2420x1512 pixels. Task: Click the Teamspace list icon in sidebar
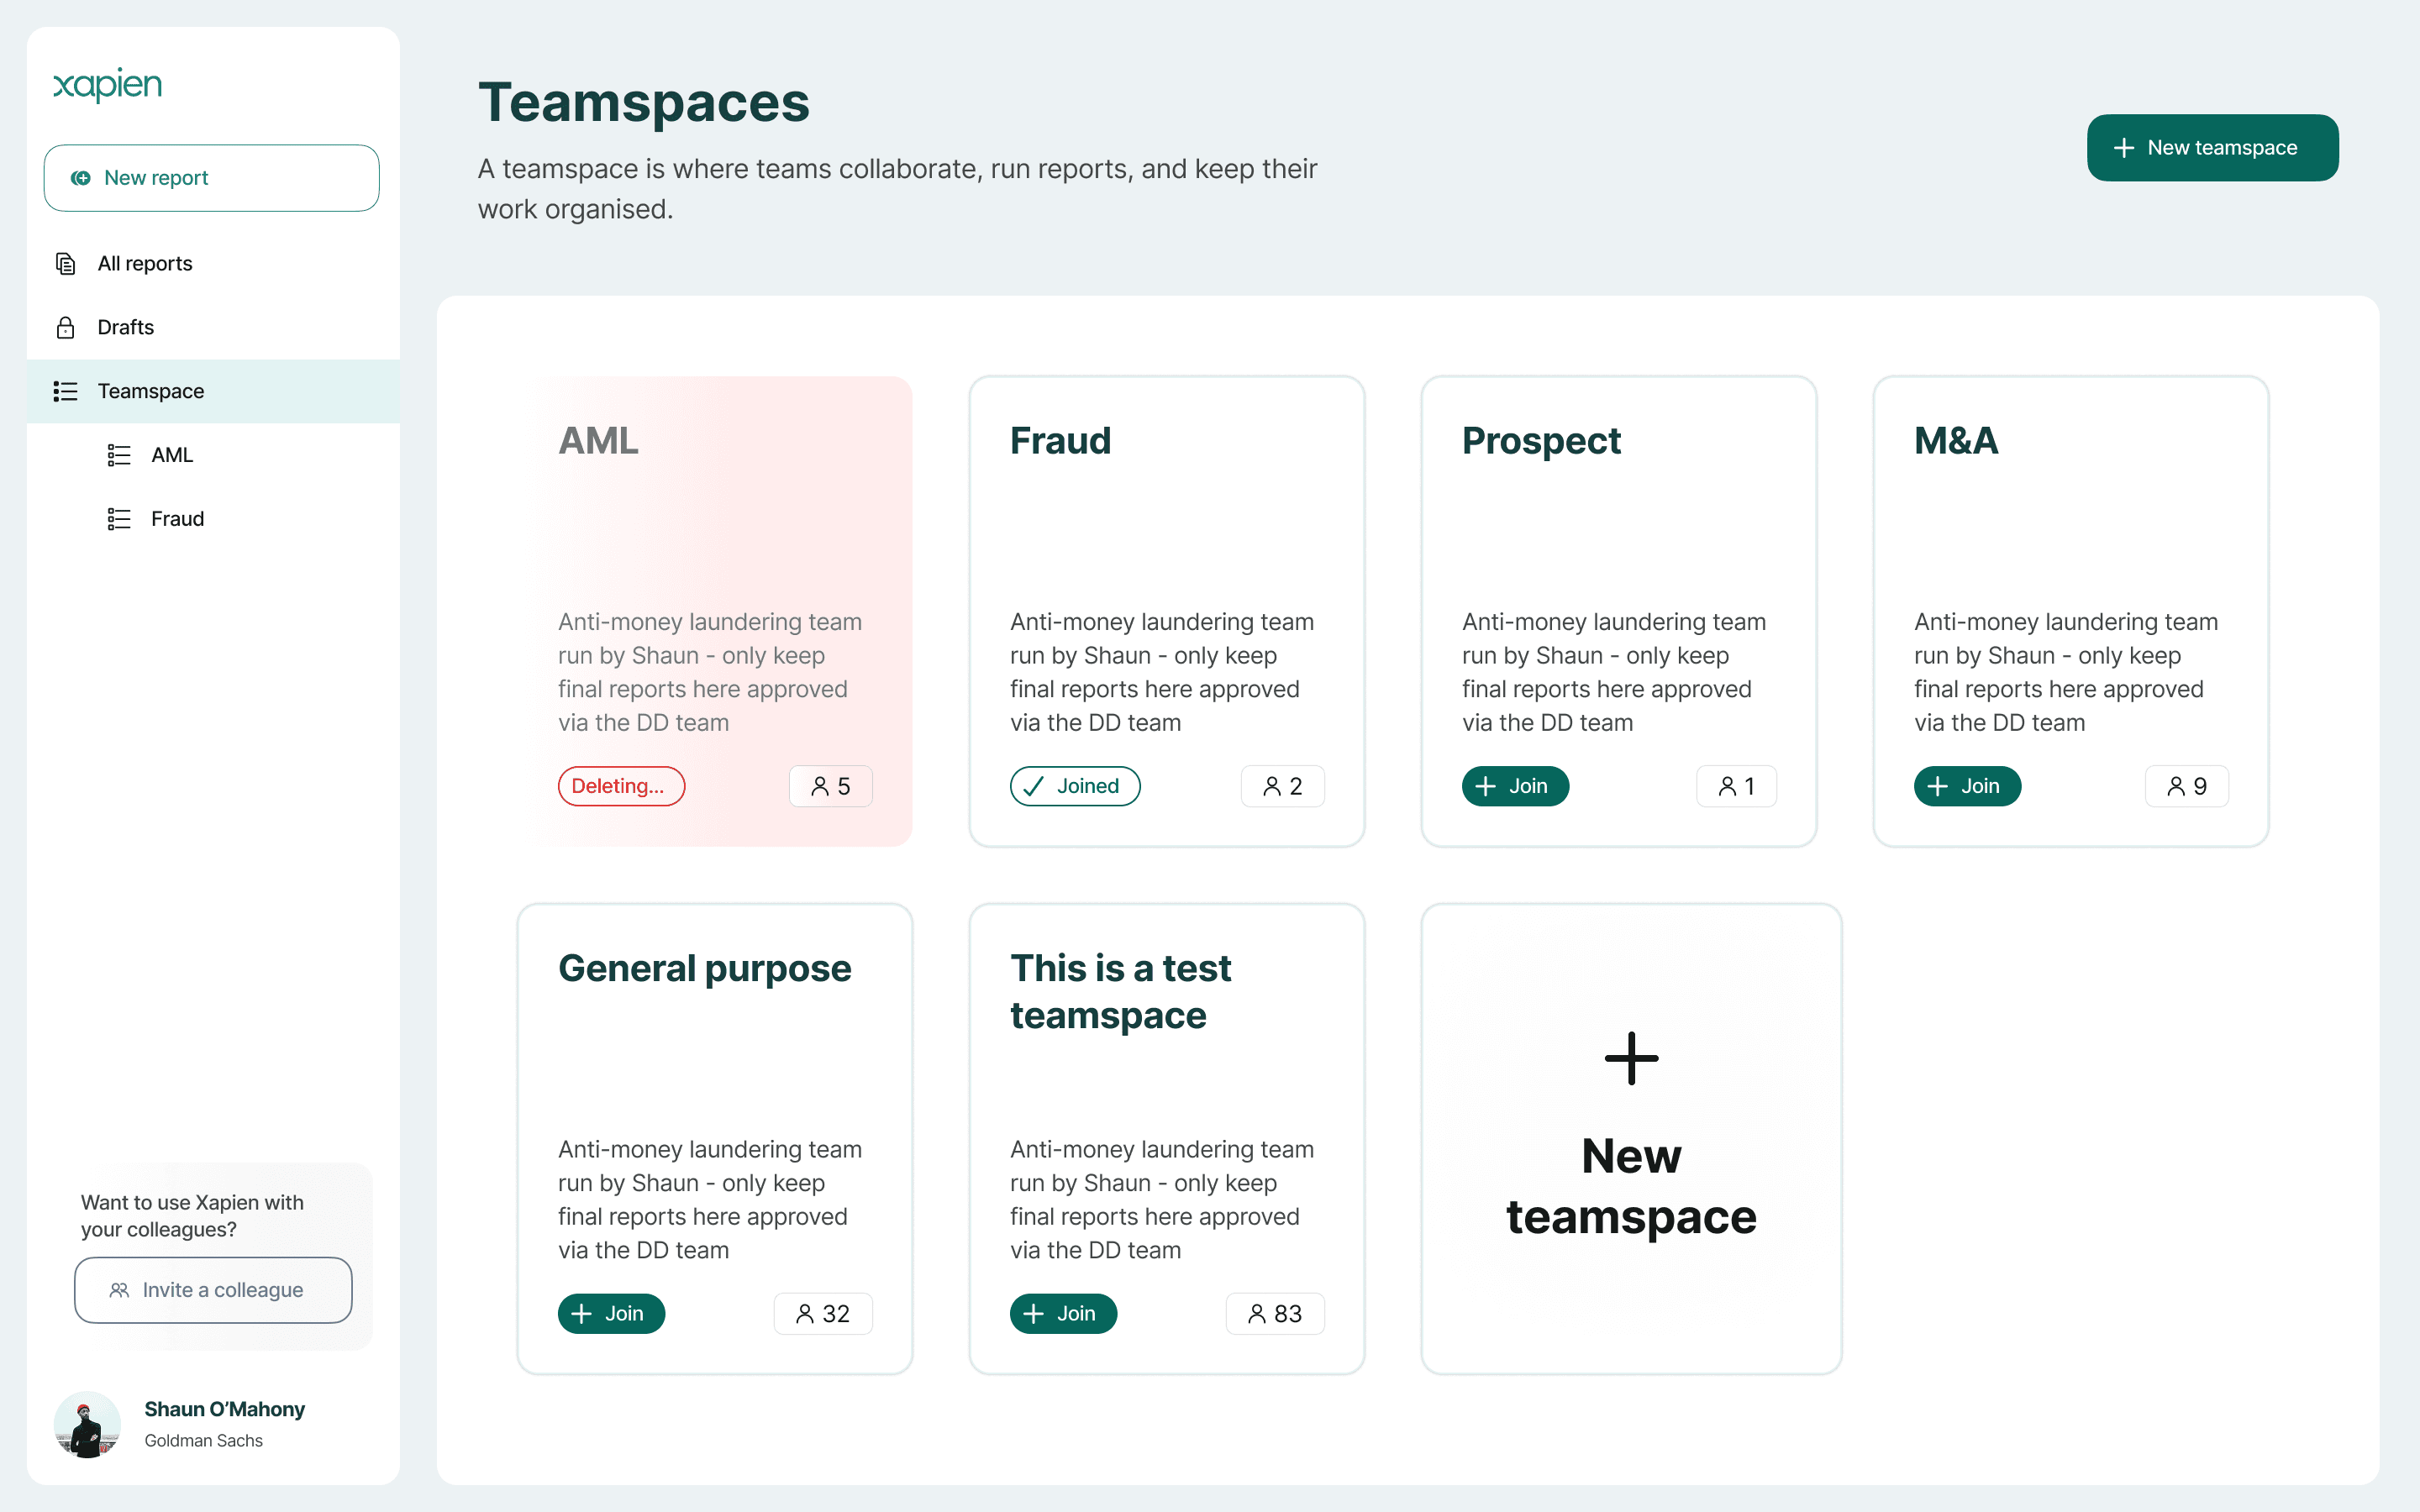[x=66, y=391]
